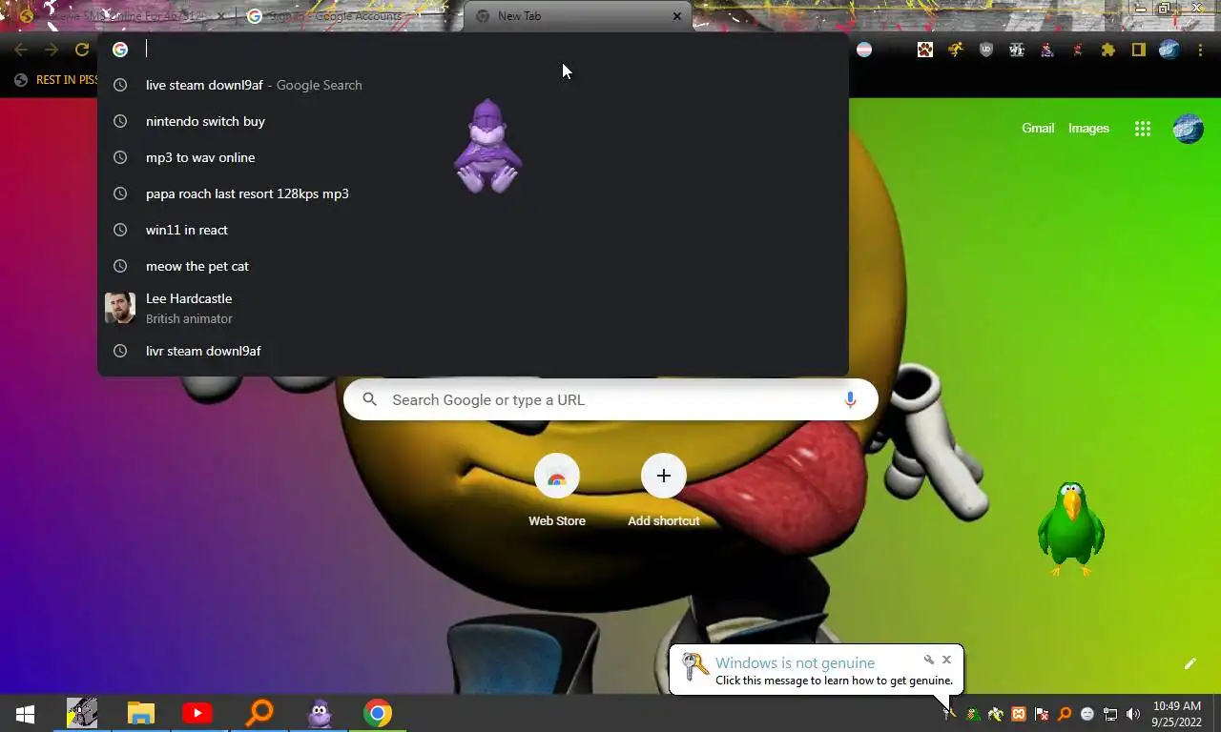Launch YouTube from taskbar
The image size is (1221, 732).
[197, 713]
